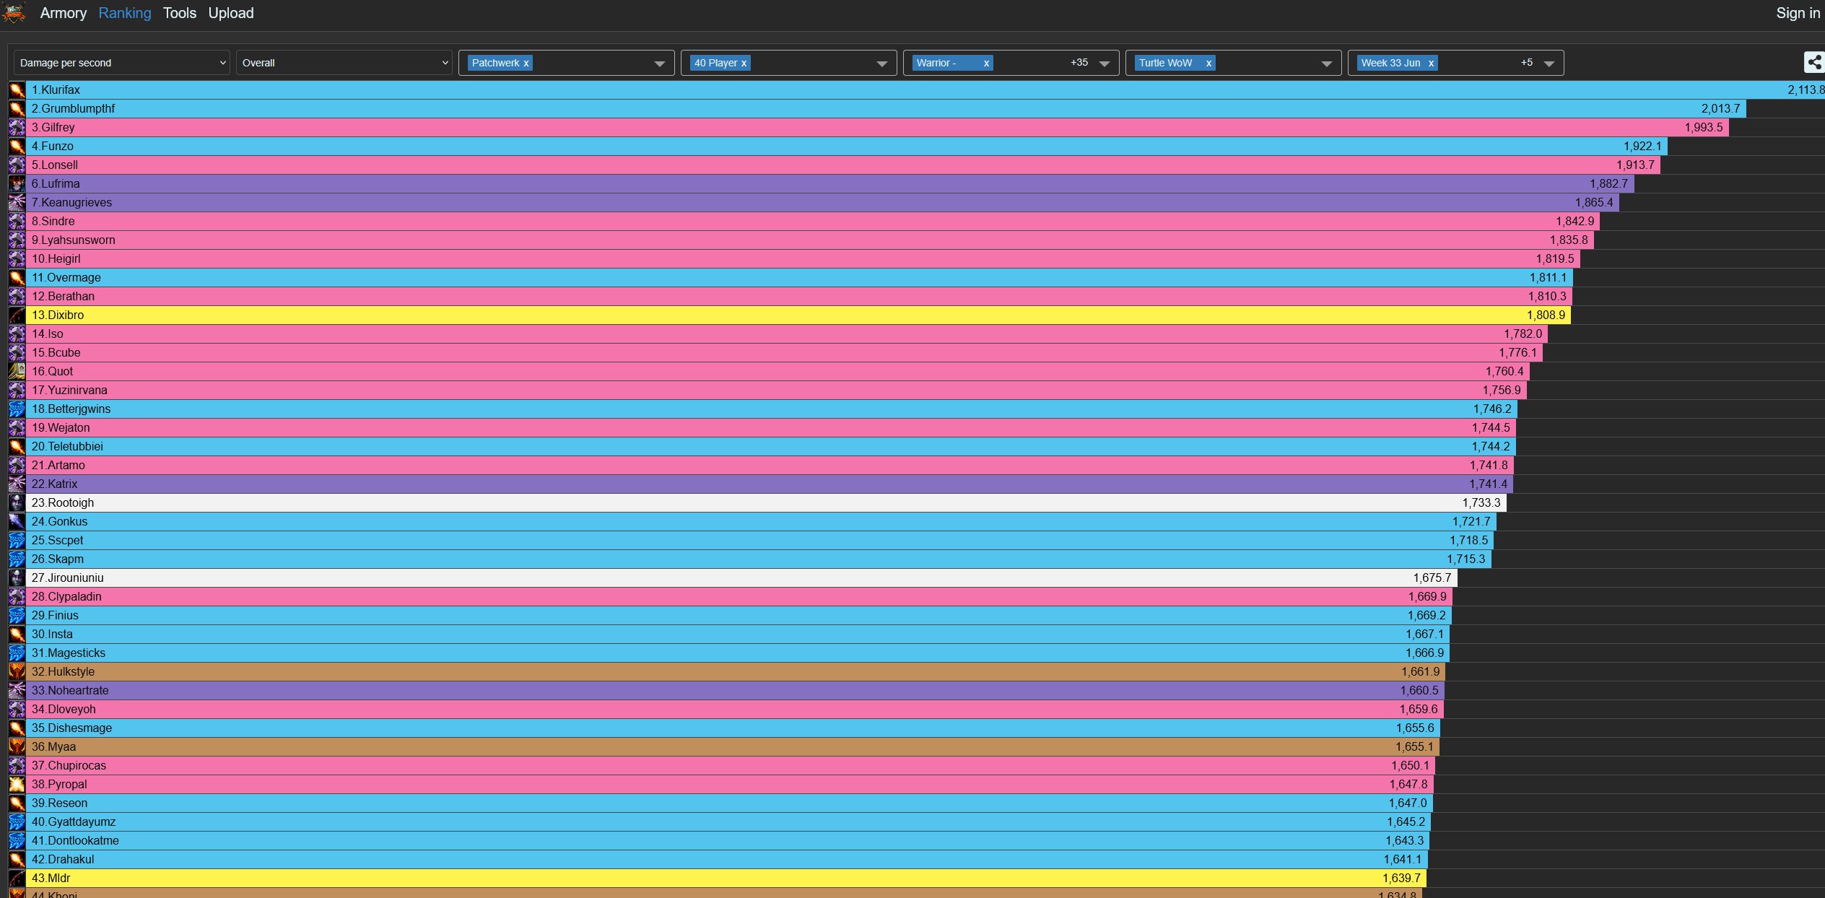Click the class icon next to Lufrima
This screenshot has height=898, width=1825.
click(17, 184)
